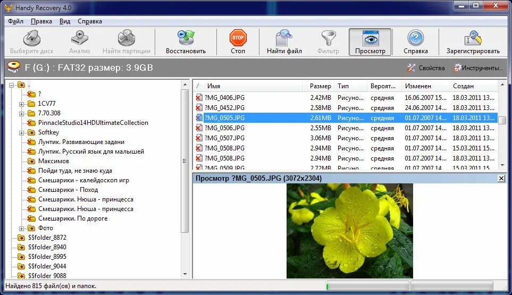This screenshot has height=295, width=512.
Task: Click the Восстановить (Recover) toolbar icon
Action: [186, 38]
